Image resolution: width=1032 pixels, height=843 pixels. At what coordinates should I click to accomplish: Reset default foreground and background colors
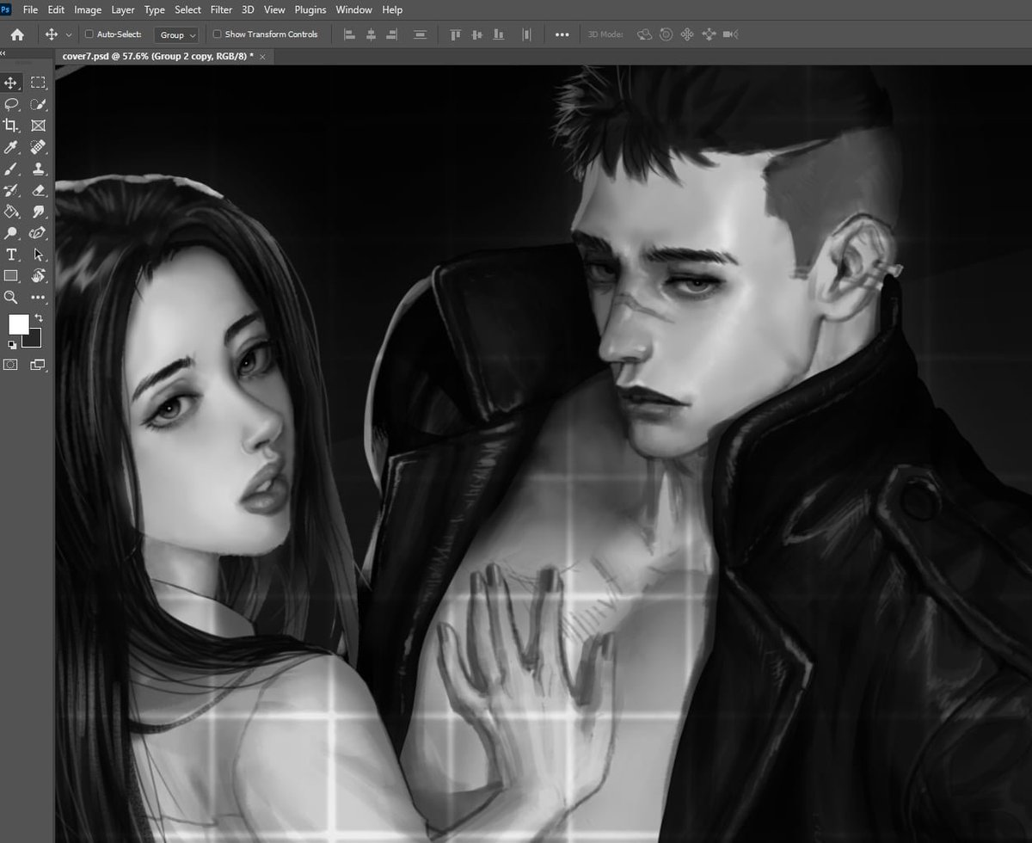click(11, 345)
